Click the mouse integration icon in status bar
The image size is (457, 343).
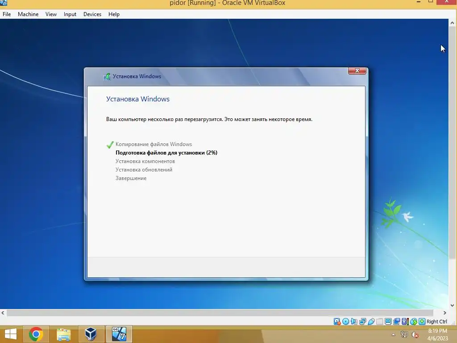click(x=414, y=322)
